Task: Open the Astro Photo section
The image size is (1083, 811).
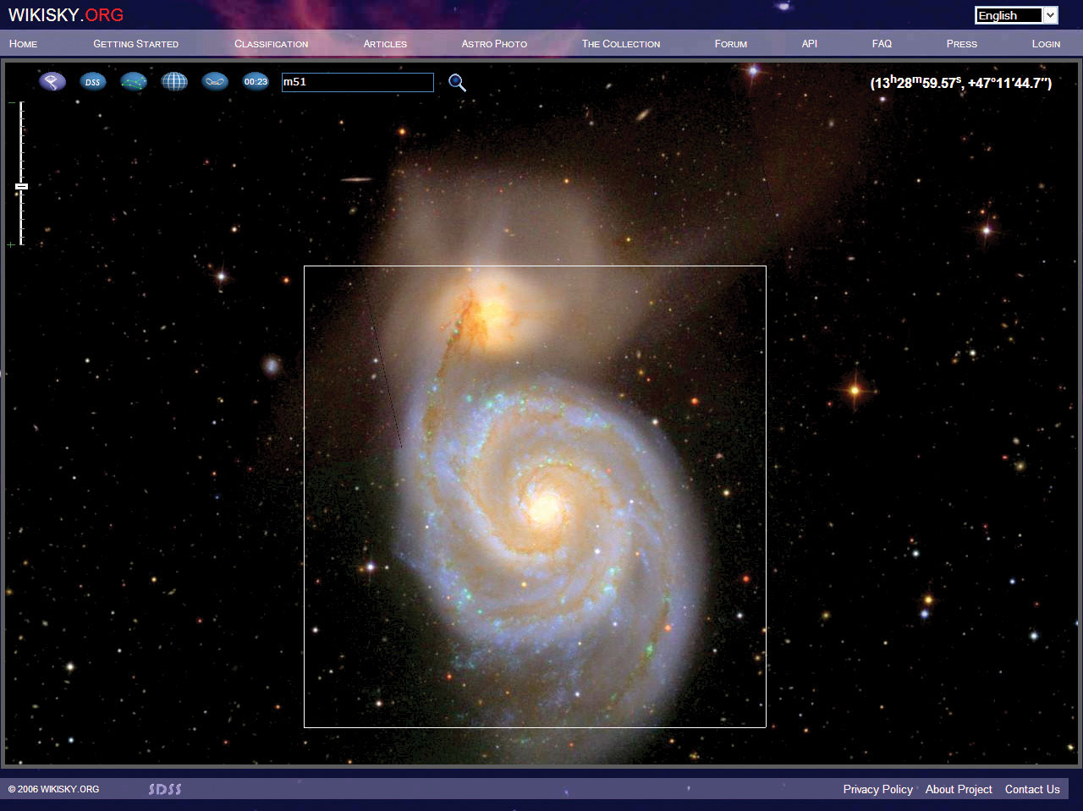Action: [x=494, y=43]
